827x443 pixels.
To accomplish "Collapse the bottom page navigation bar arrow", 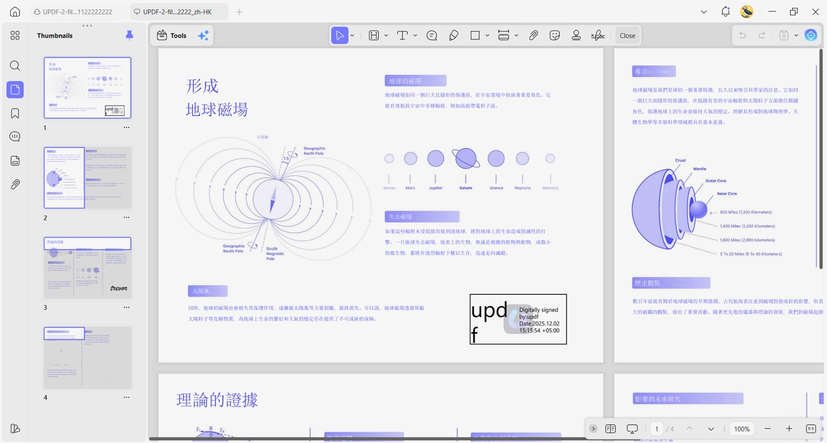I will click(593, 429).
